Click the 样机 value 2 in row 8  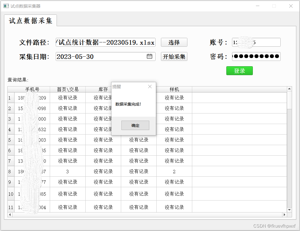(174, 172)
